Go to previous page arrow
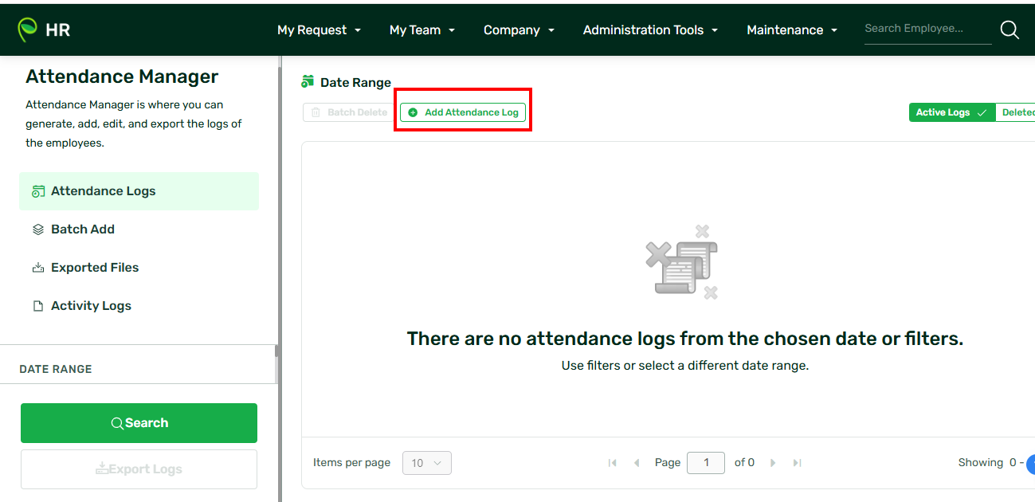This screenshot has height=502, width=1035. click(x=637, y=463)
